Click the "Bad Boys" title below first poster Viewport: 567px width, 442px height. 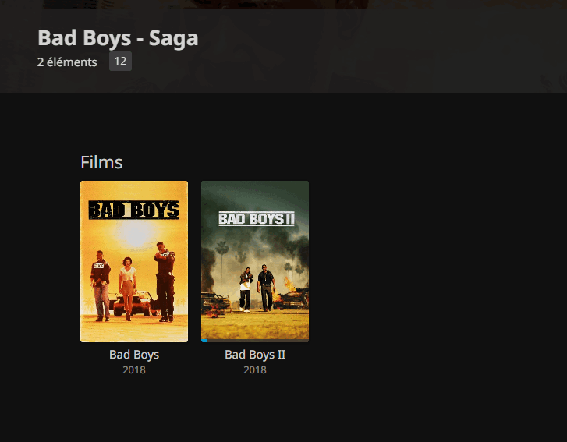tap(134, 355)
